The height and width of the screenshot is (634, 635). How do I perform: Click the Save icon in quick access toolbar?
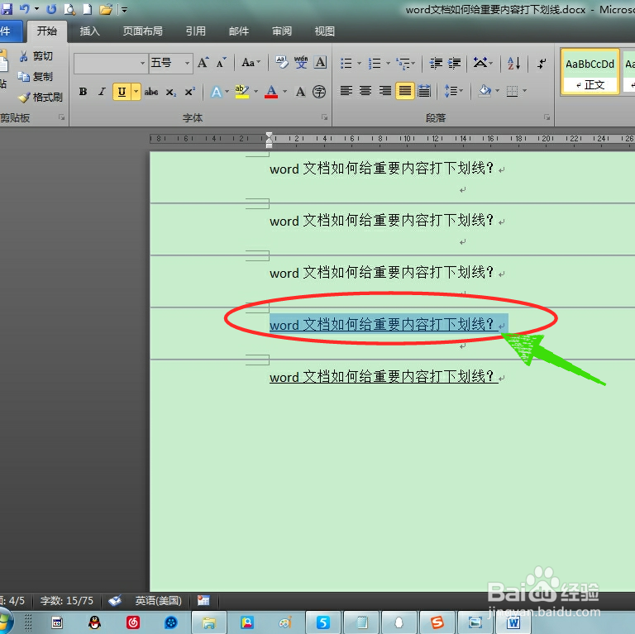(x=7, y=9)
